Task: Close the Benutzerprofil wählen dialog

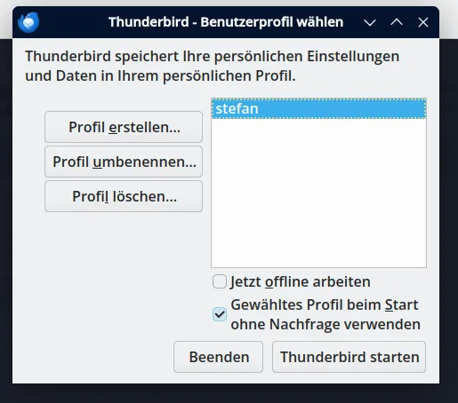Action: point(423,22)
